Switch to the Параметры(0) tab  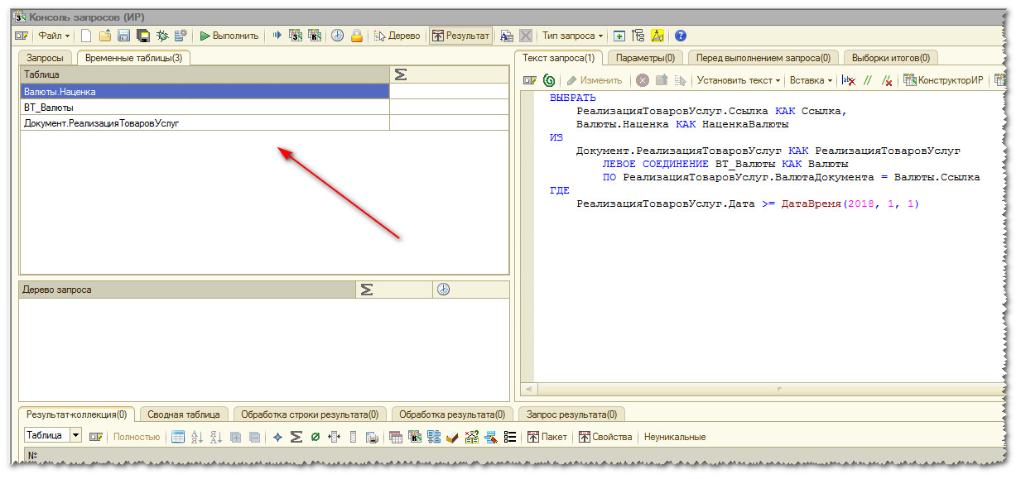point(644,58)
